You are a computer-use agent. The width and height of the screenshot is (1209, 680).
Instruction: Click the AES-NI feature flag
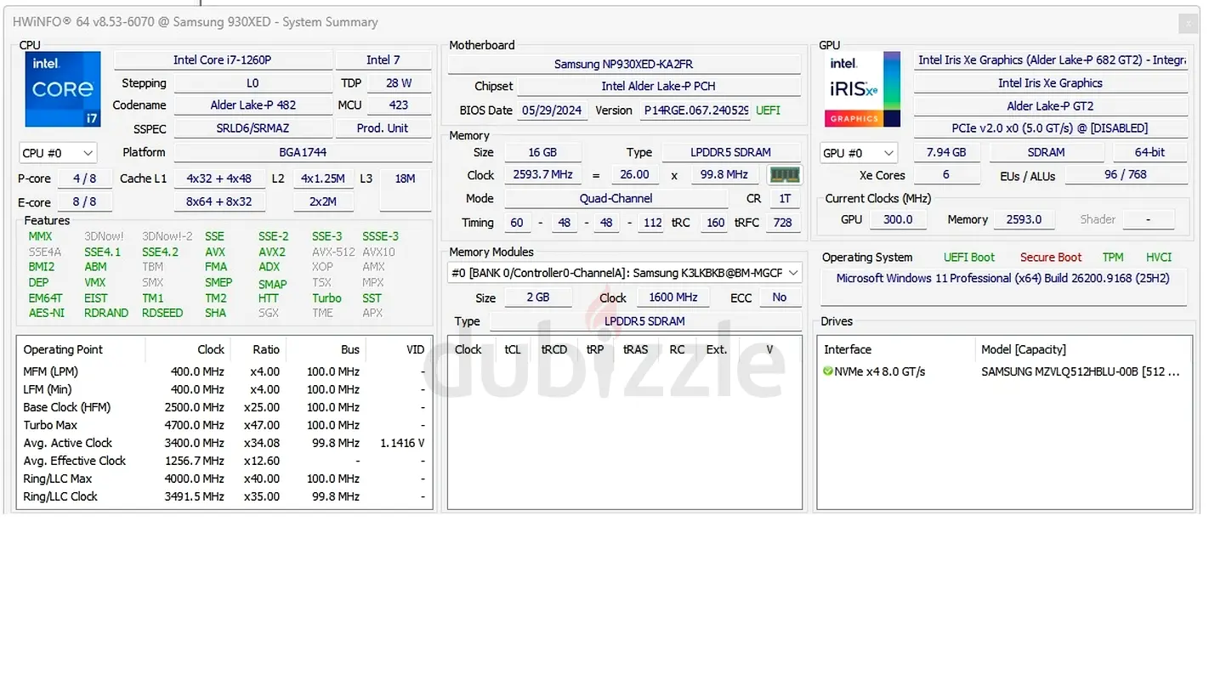pyautogui.click(x=47, y=313)
